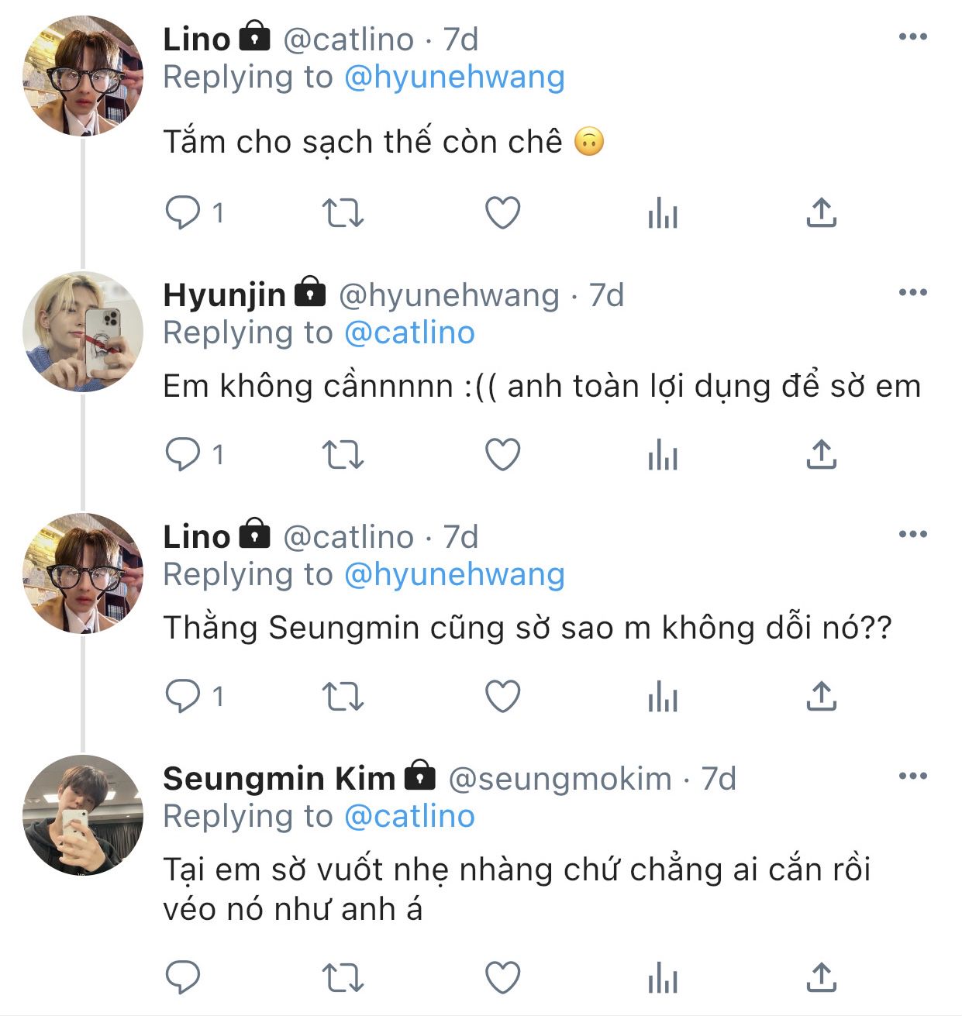This screenshot has height=1016, width=962.
Task: Like Seungmin Kim's reply tweet
Action: click(502, 978)
